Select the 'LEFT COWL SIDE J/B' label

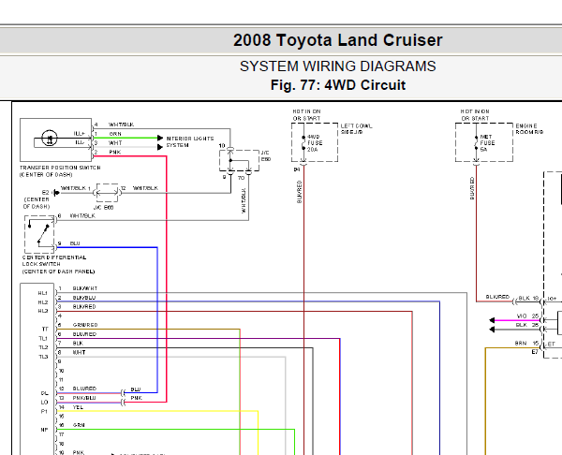356,129
